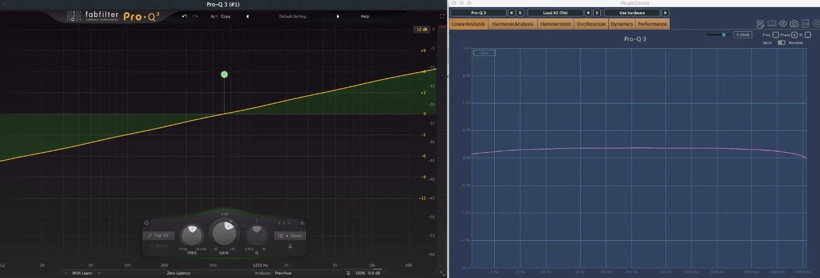Click the X button next to Load #2 slot
This screenshot has height=278, width=820.
597,13
